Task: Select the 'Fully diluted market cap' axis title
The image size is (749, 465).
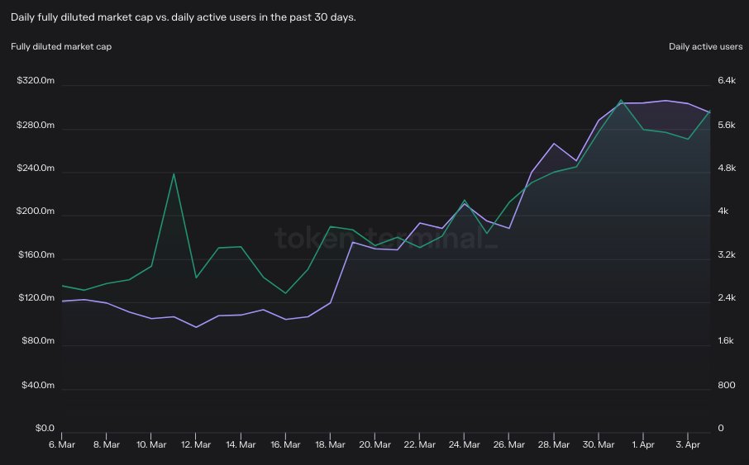Action: point(61,46)
